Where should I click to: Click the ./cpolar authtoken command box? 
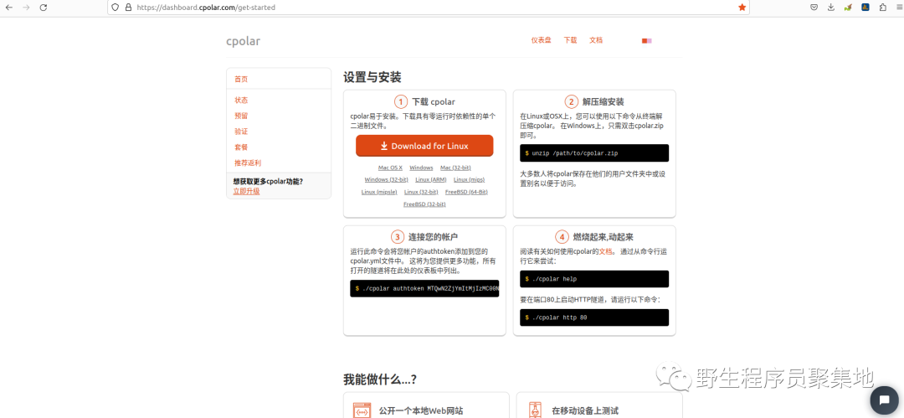pos(424,289)
